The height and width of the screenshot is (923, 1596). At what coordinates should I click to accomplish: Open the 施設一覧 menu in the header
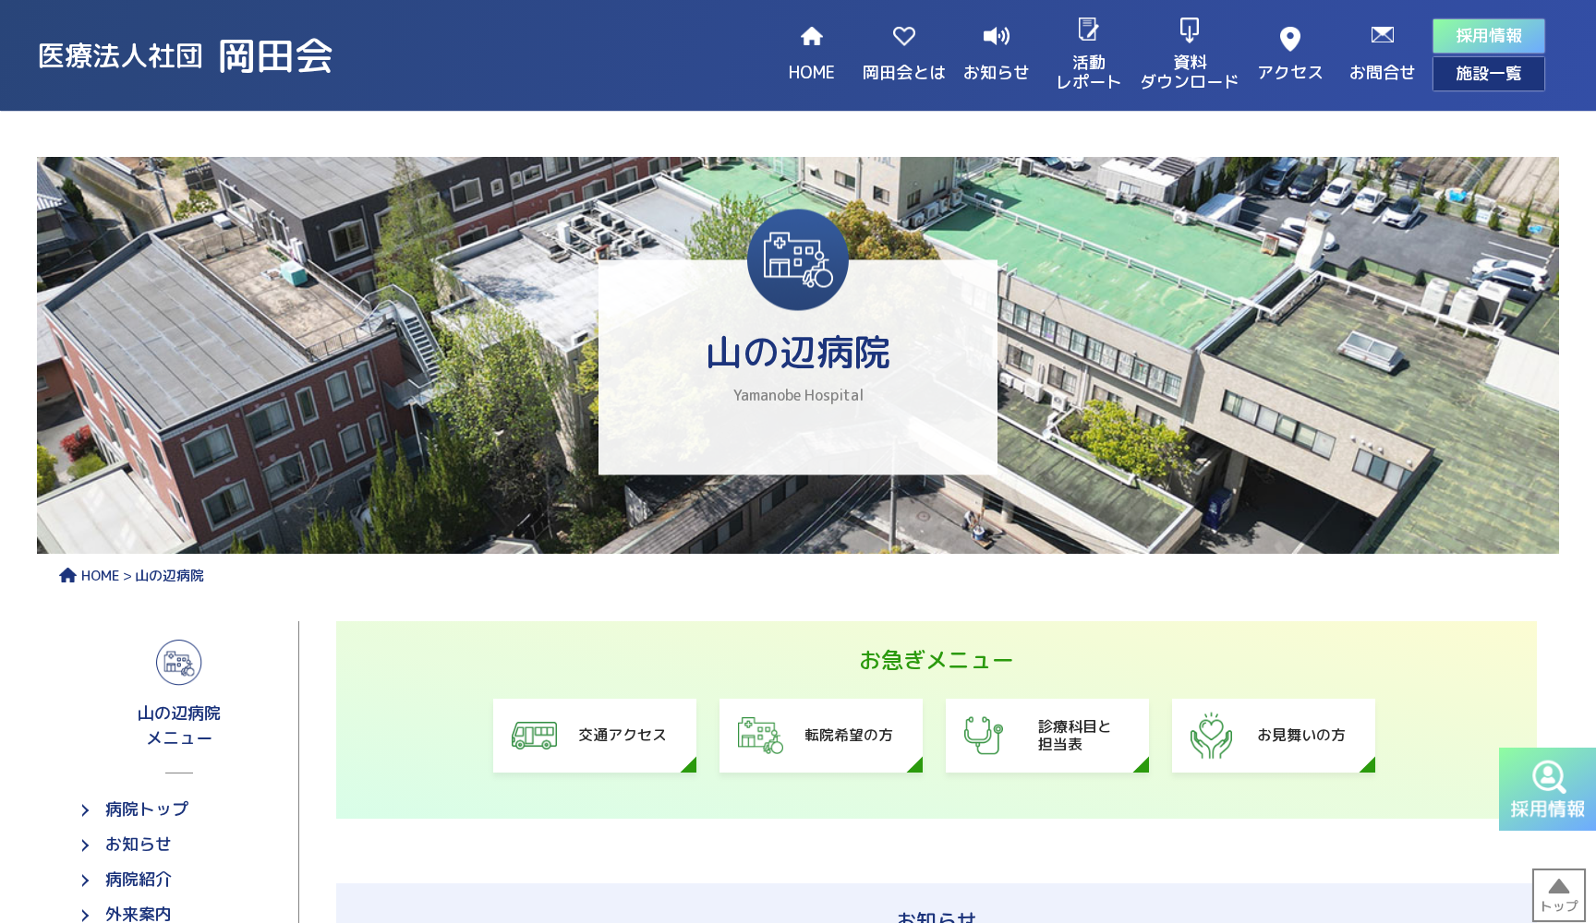click(x=1488, y=73)
